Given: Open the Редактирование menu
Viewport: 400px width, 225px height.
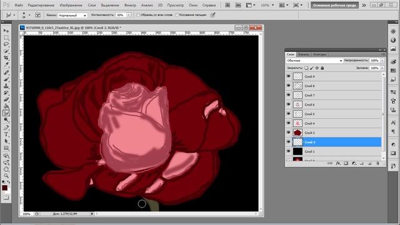Looking at the screenshot, I should (x=41, y=5).
